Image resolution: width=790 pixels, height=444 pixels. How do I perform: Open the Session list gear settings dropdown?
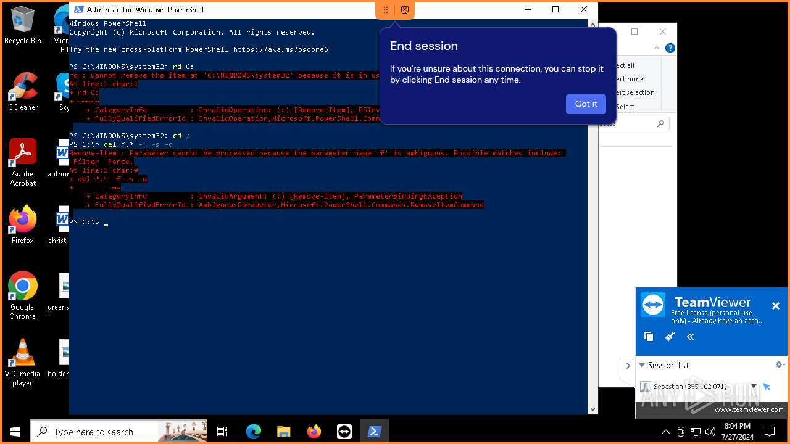click(780, 365)
